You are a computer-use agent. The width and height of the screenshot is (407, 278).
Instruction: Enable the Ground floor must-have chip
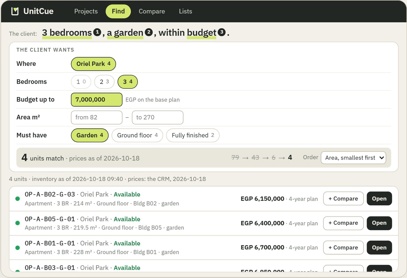pos(137,135)
